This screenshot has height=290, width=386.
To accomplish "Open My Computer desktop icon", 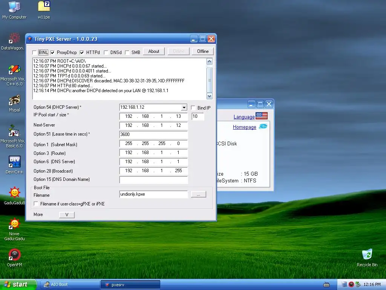I will [x=14, y=10].
